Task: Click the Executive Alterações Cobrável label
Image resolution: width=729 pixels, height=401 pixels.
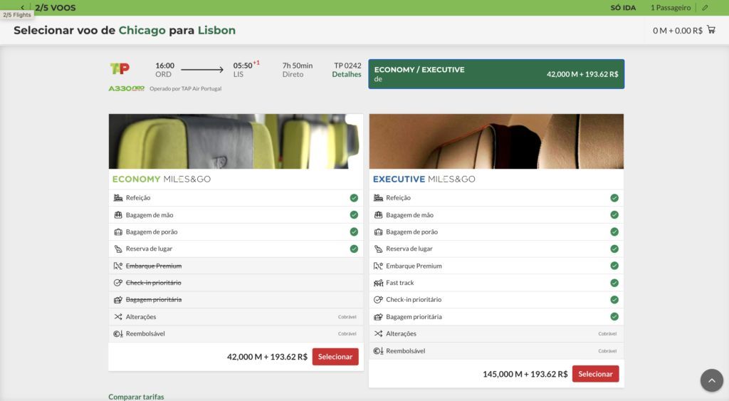Action: [x=607, y=333]
